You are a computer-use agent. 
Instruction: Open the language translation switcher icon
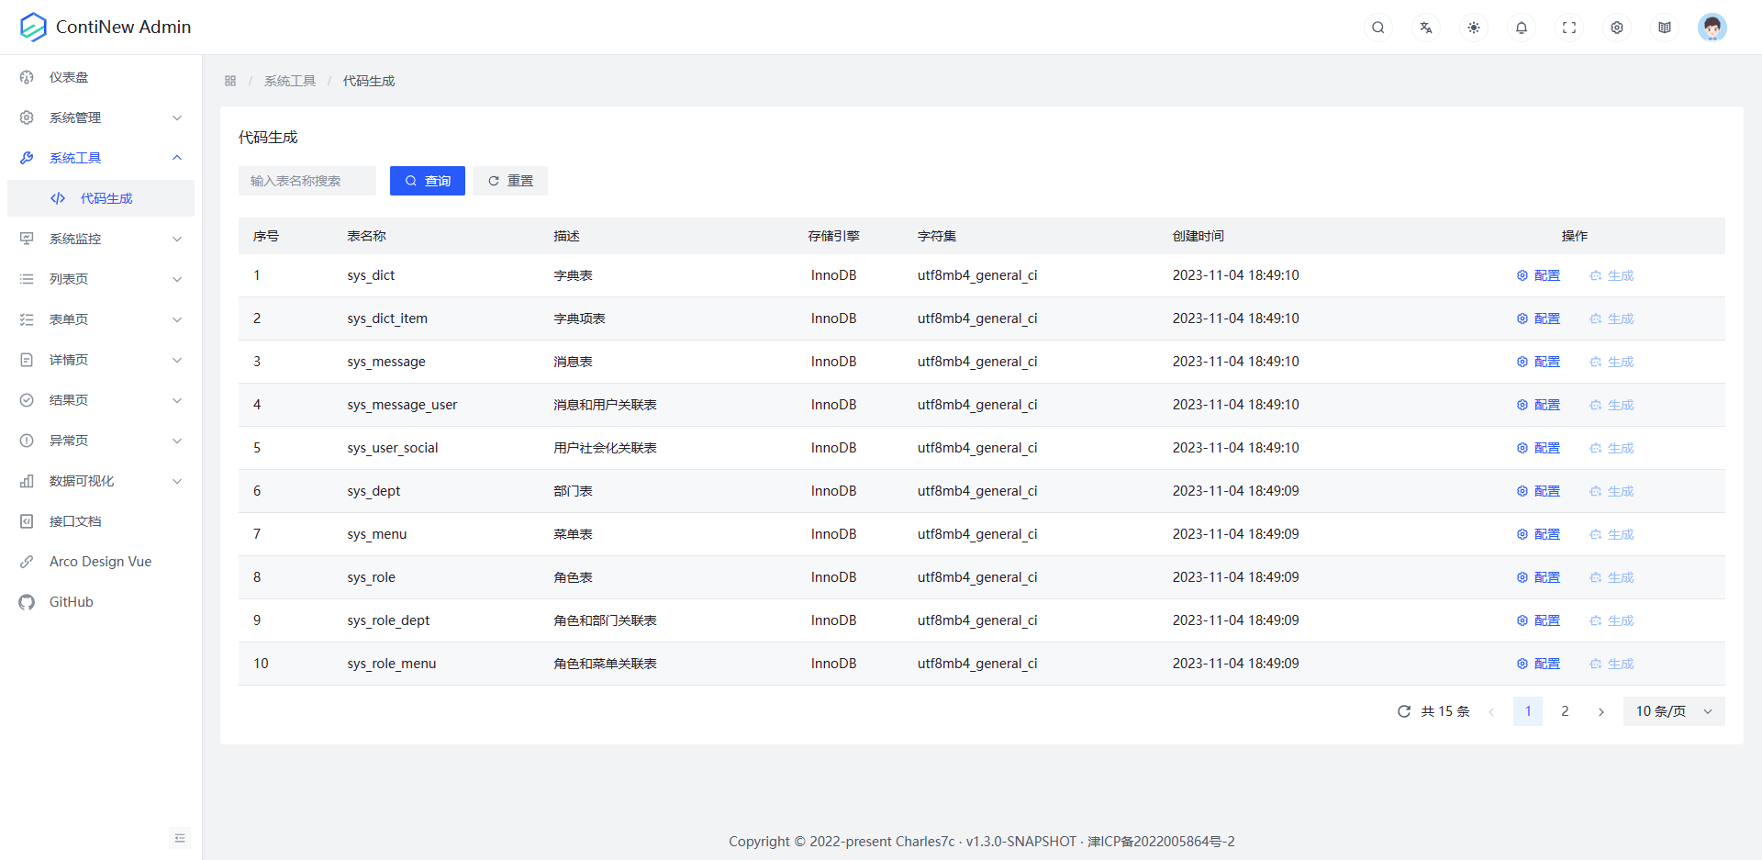click(1425, 28)
